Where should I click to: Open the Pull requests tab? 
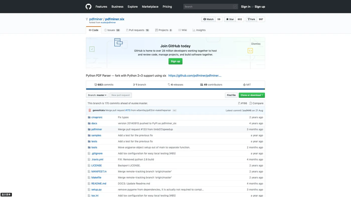click(x=138, y=30)
